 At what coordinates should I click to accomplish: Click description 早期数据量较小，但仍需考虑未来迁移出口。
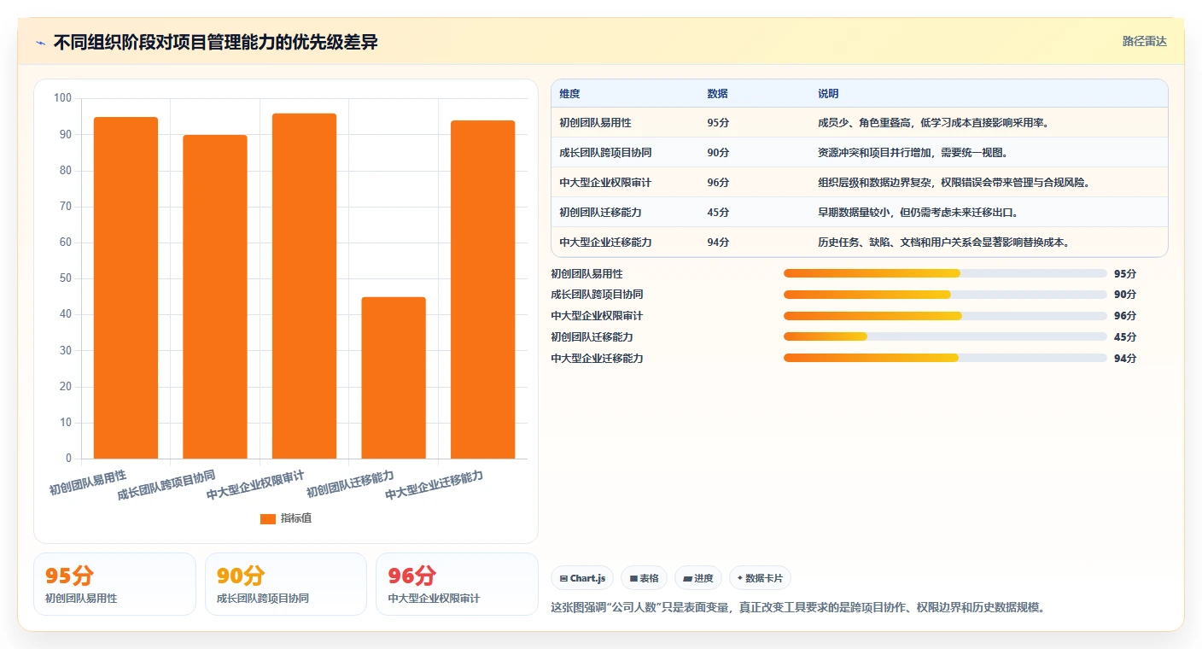[918, 213]
